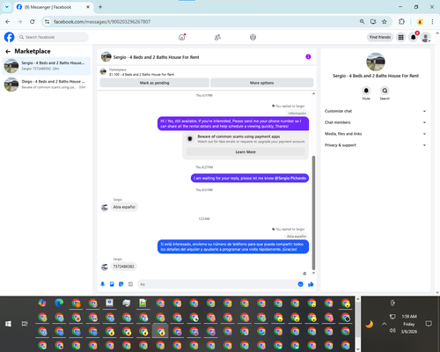This screenshot has height=352, width=440.
Task: Click the More options button
Action: (262, 83)
